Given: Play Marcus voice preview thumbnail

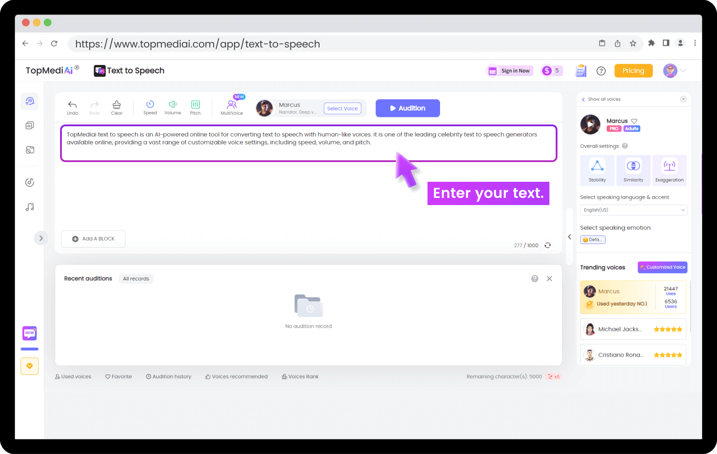Looking at the screenshot, I should [x=590, y=124].
